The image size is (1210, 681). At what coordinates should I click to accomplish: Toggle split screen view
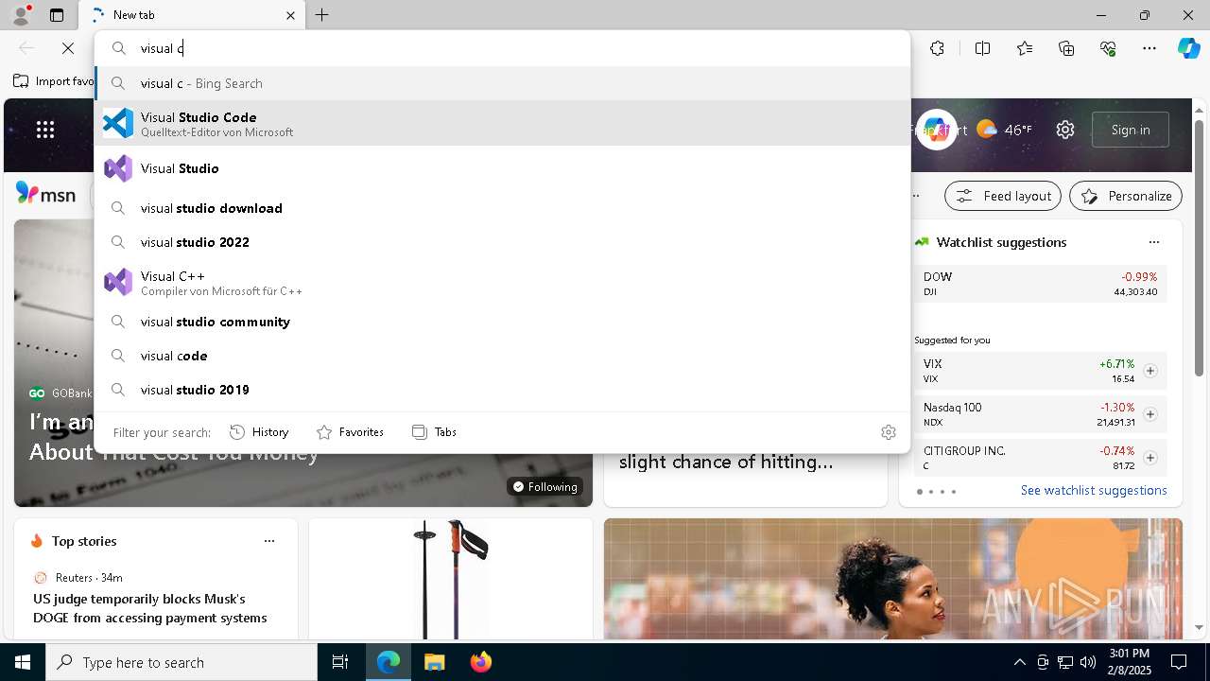click(x=982, y=48)
